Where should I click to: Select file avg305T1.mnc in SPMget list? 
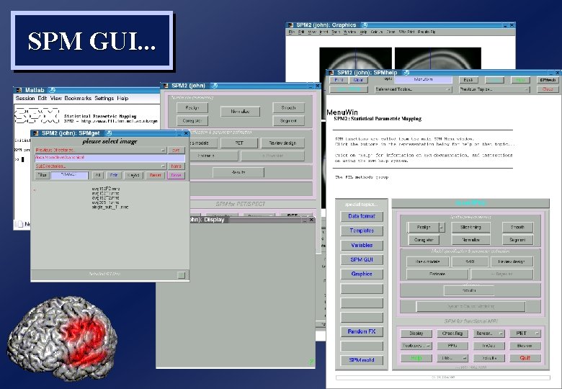click(106, 202)
